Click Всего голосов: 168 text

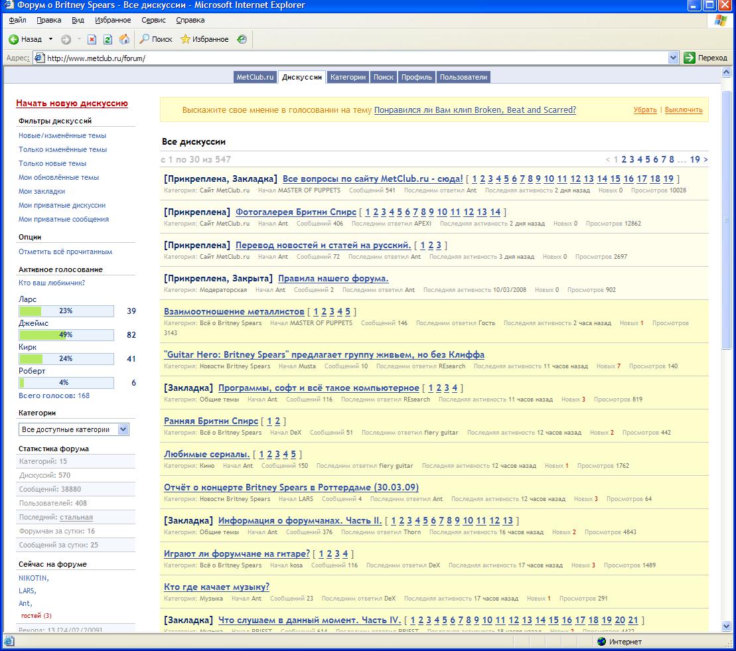click(54, 396)
